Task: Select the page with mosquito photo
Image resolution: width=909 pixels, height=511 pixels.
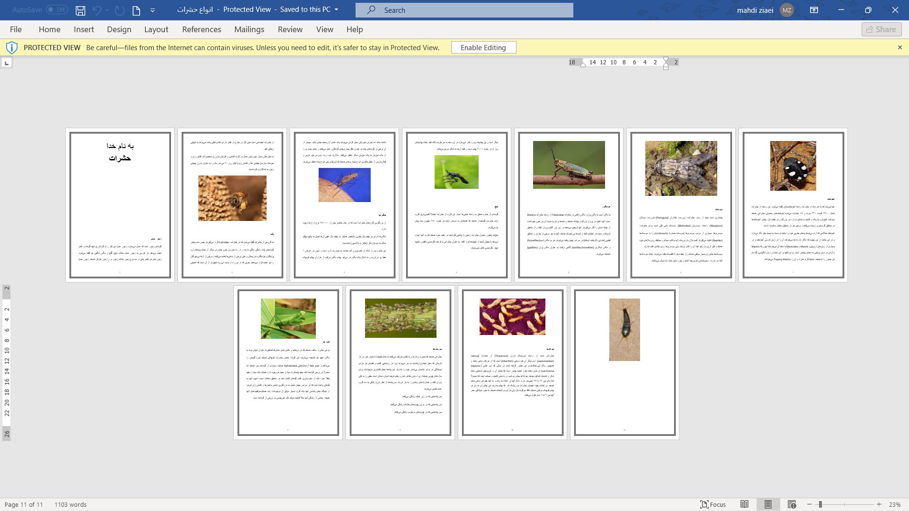Action: click(x=344, y=205)
